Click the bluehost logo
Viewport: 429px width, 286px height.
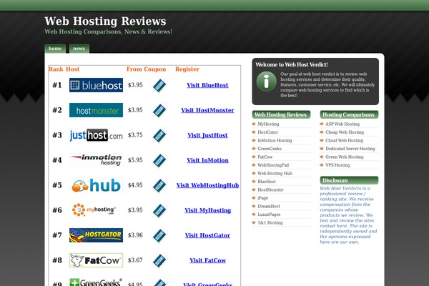coord(96,85)
